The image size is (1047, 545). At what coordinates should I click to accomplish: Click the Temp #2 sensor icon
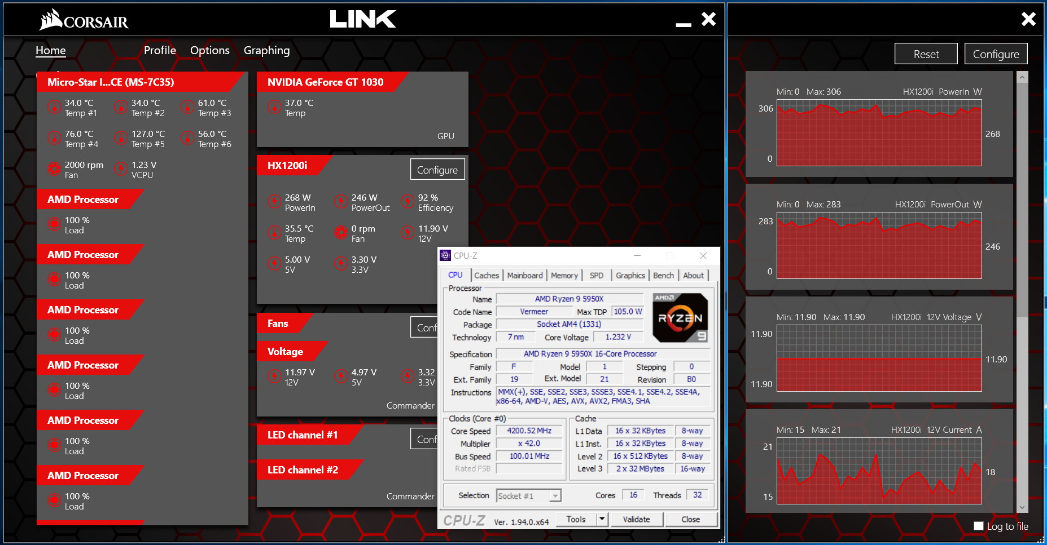[120, 107]
